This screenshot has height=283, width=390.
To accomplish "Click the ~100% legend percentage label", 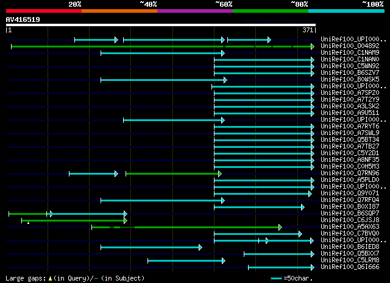I will [x=373, y=4].
